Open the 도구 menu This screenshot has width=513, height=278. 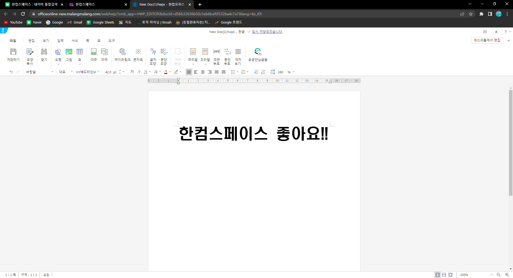click(112, 41)
